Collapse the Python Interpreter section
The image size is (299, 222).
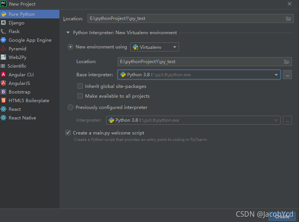pyautogui.click(x=68, y=33)
